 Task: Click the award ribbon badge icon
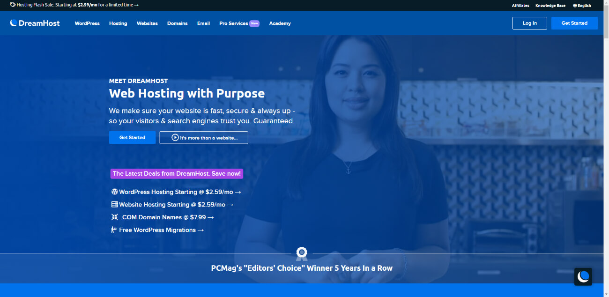pyautogui.click(x=302, y=254)
